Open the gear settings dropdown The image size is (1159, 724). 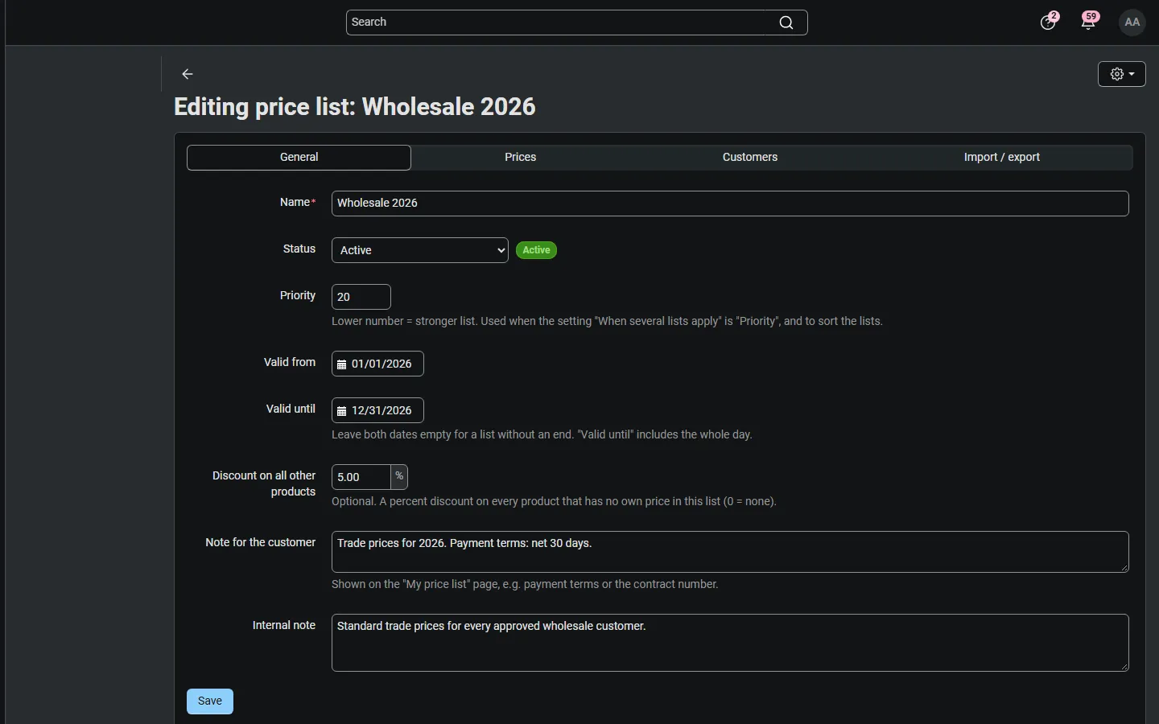point(1122,74)
